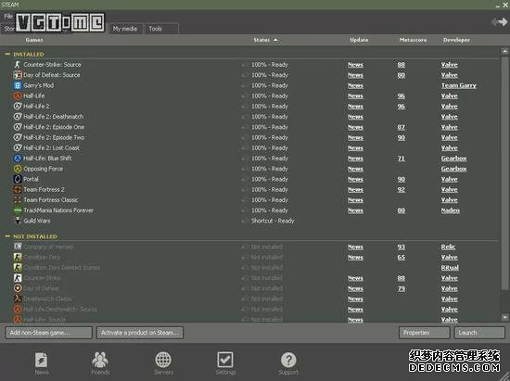The width and height of the screenshot is (510, 381).
Task: Open Metascore 92 for Team Fortress 2
Action: pyautogui.click(x=401, y=189)
